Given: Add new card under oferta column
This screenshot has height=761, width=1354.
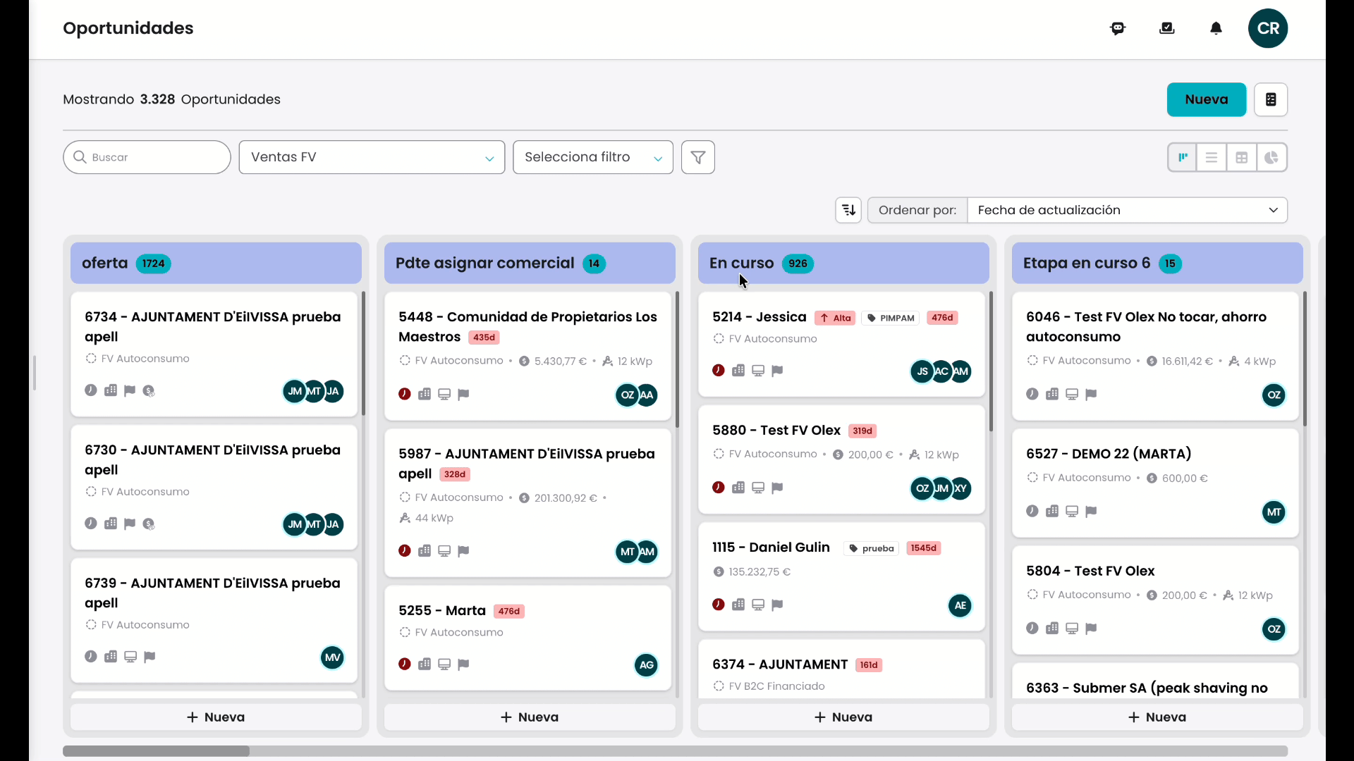Looking at the screenshot, I should tap(216, 717).
